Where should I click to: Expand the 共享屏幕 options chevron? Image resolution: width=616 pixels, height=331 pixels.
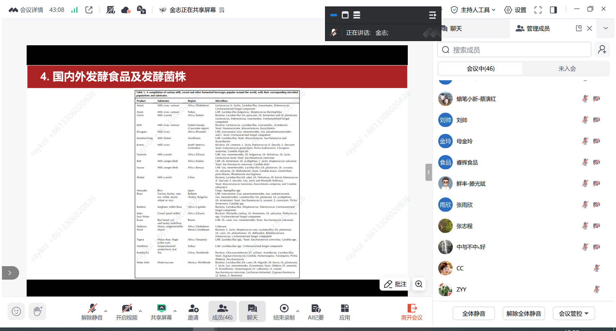(175, 311)
